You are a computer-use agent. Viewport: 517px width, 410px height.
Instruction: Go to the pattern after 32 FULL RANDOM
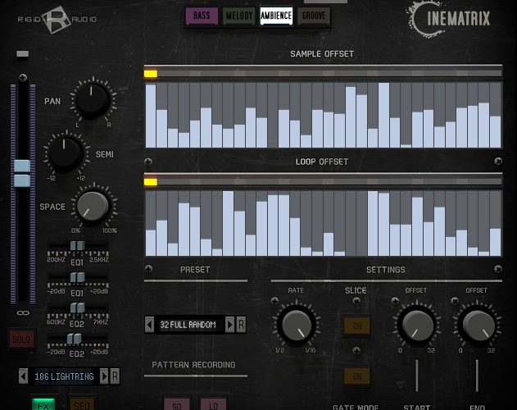click(x=229, y=325)
